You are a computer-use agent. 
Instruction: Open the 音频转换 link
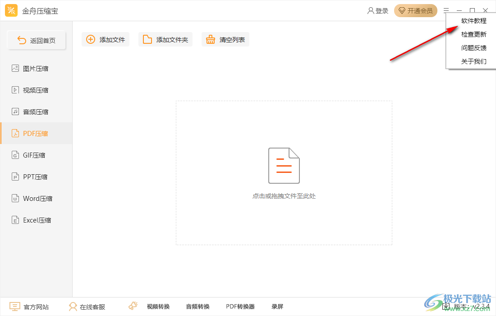point(197,307)
